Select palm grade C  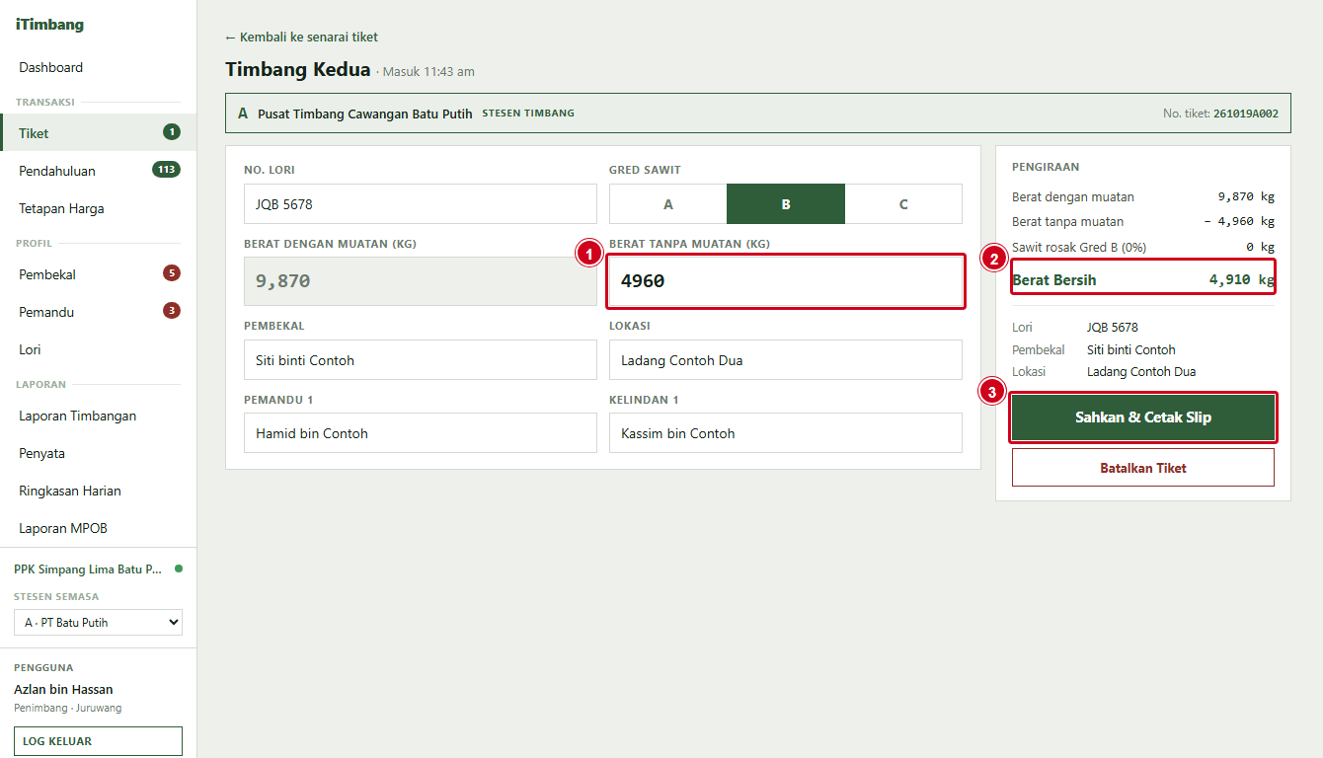pos(903,204)
